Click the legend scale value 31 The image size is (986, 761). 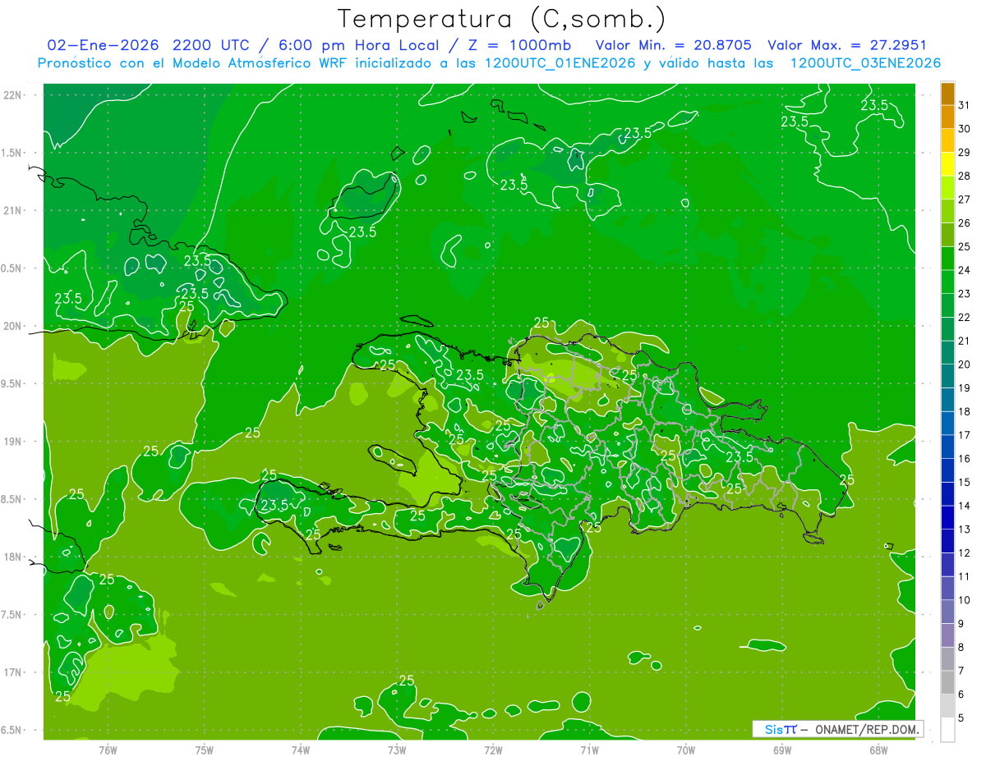point(965,105)
